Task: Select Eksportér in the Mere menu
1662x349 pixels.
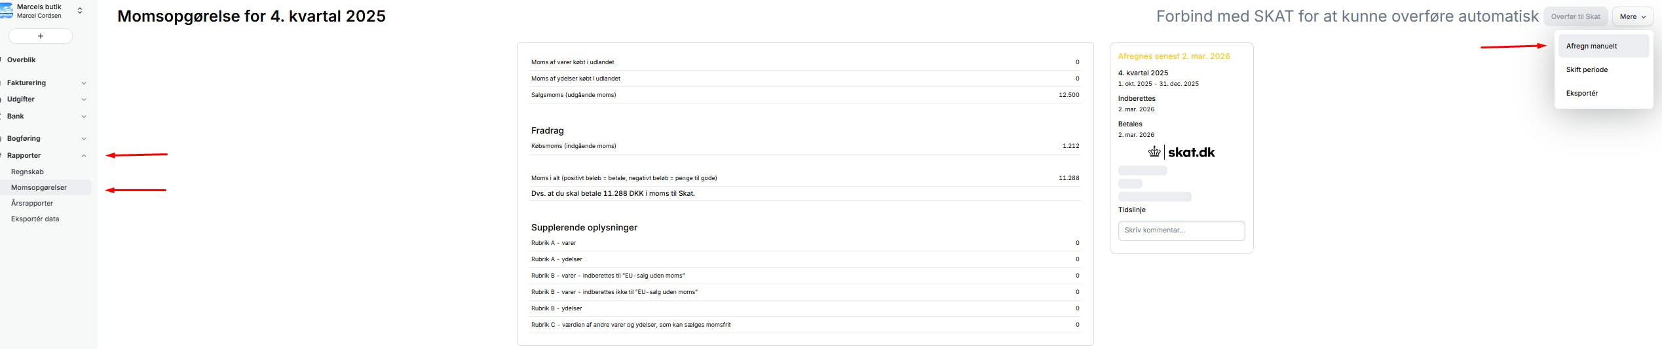Action: pyautogui.click(x=1582, y=94)
